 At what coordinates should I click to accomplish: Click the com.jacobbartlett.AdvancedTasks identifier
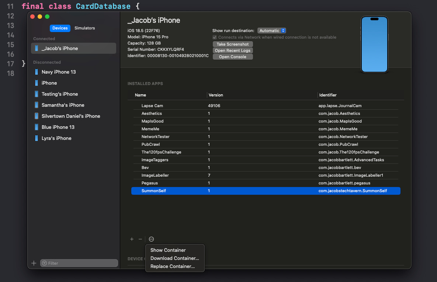click(x=351, y=160)
